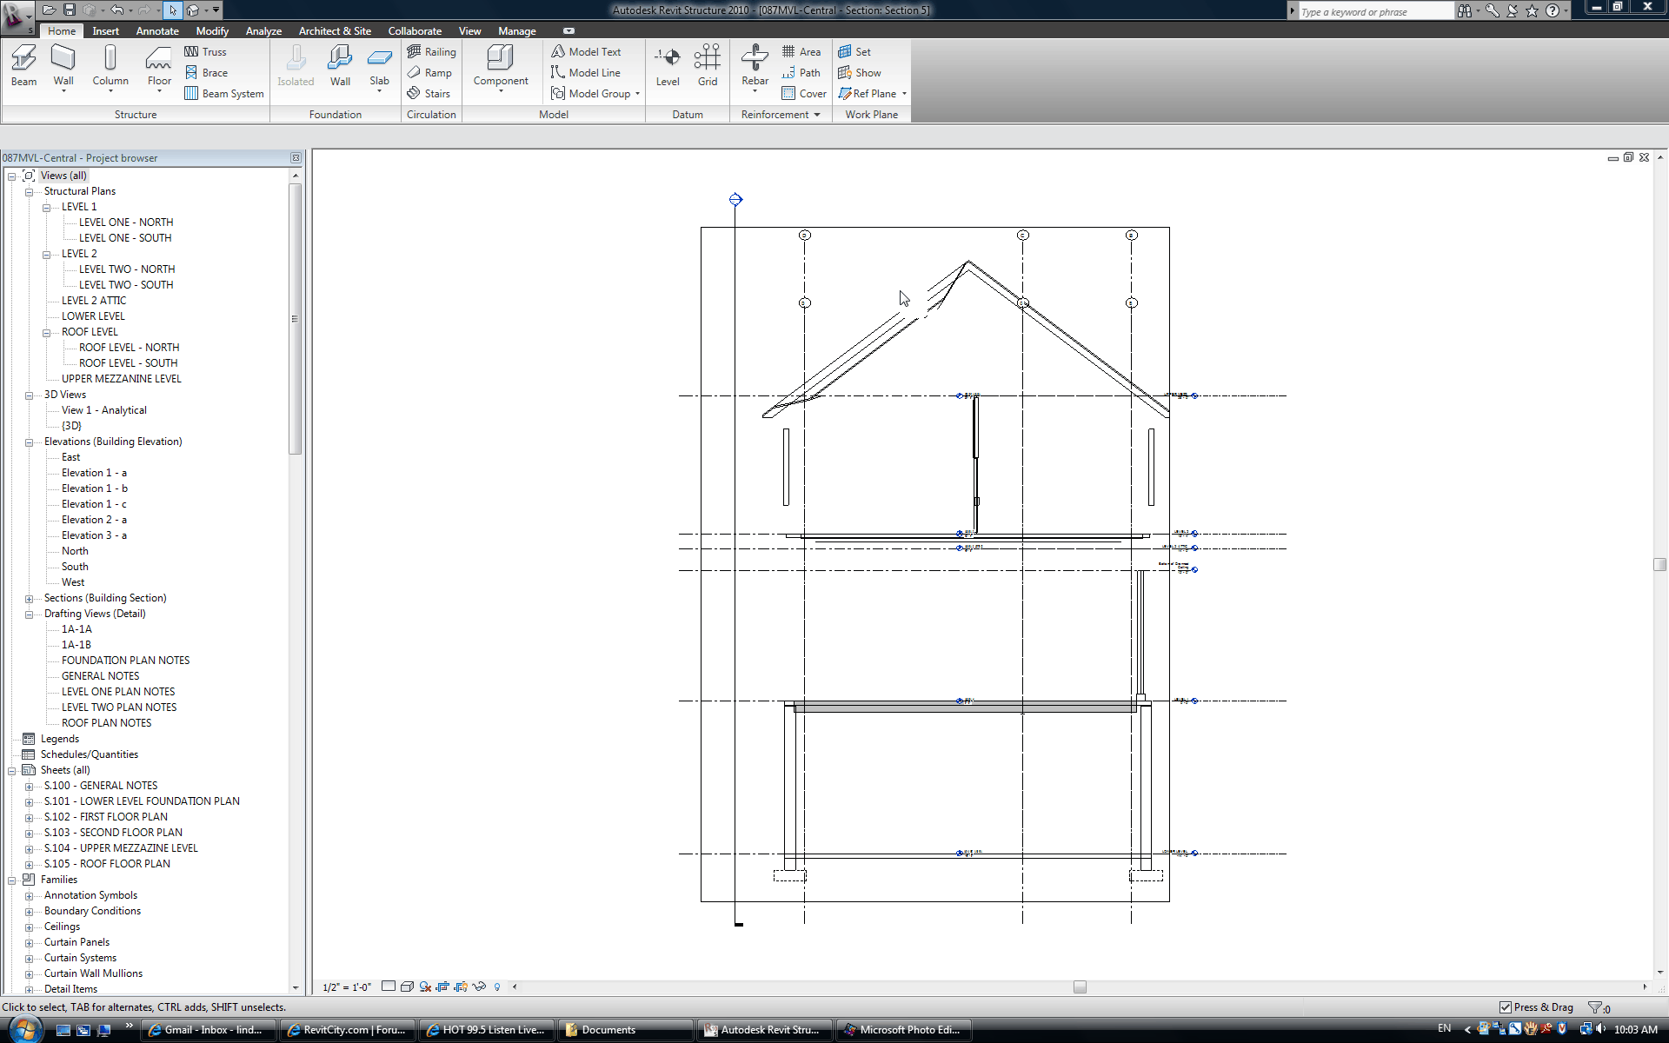Select the structural Column tool
The image size is (1669, 1043).
coord(110,65)
